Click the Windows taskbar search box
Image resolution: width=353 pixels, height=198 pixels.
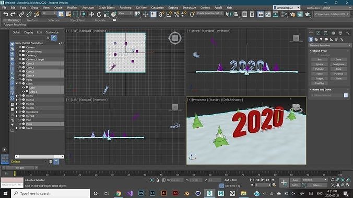click(51, 193)
